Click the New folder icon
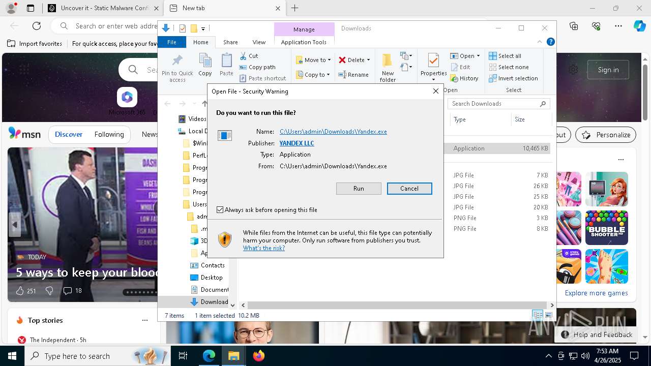This screenshot has width=651, height=366. point(388,68)
